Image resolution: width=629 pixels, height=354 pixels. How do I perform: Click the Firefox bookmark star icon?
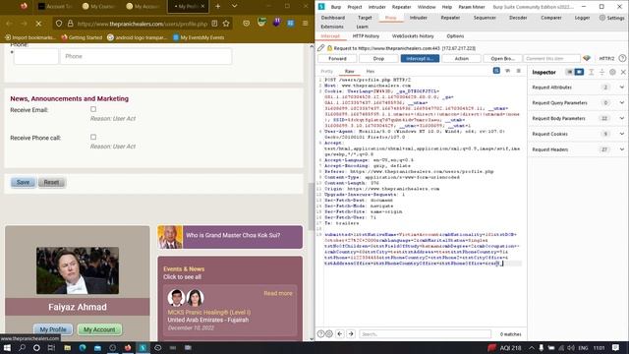(x=226, y=24)
